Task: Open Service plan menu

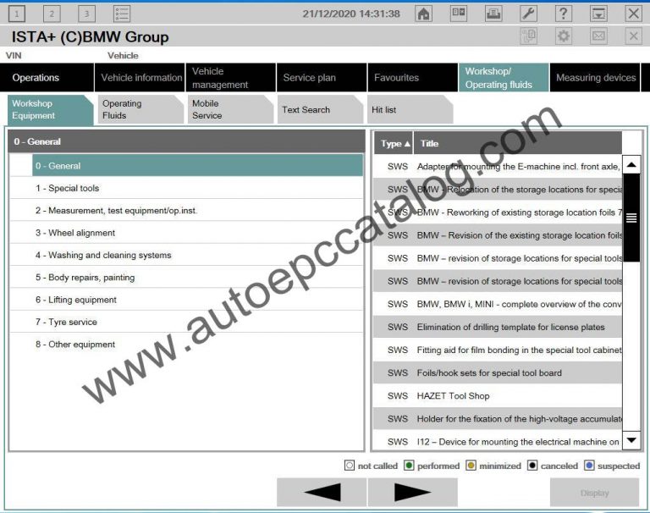Action: [322, 78]
